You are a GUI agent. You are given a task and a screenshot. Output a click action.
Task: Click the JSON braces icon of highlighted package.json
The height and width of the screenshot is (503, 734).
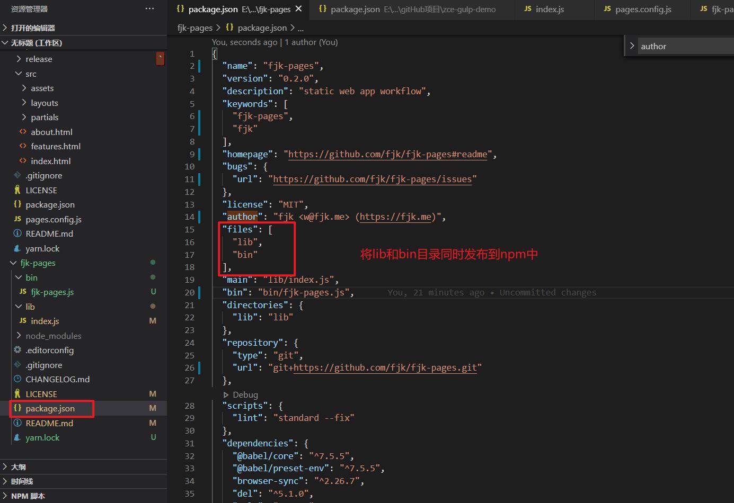pyautogui.click(x=17, y=408)
